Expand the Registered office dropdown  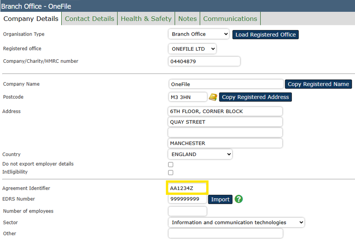(x=192, y=49)
